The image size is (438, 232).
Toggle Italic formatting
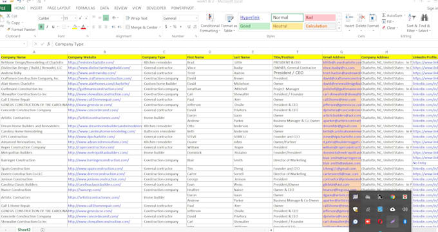(x=47, y=27)
